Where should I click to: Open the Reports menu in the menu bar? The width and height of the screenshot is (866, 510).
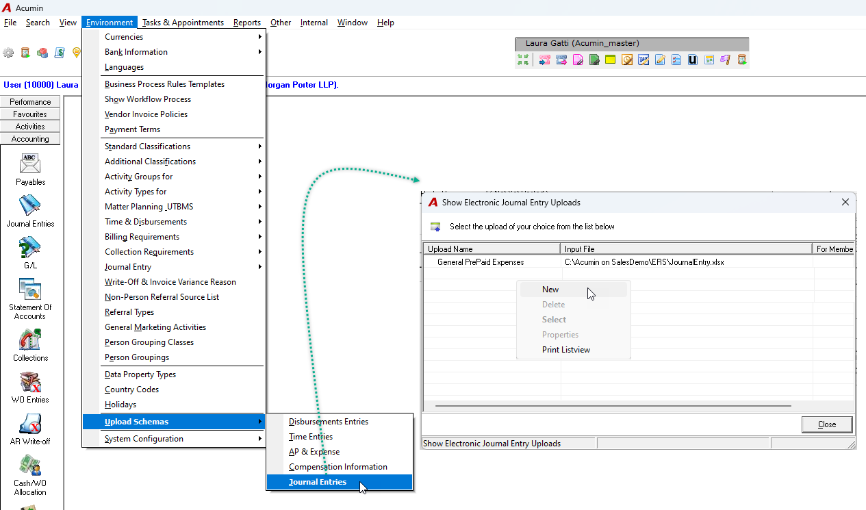(247, 23)
